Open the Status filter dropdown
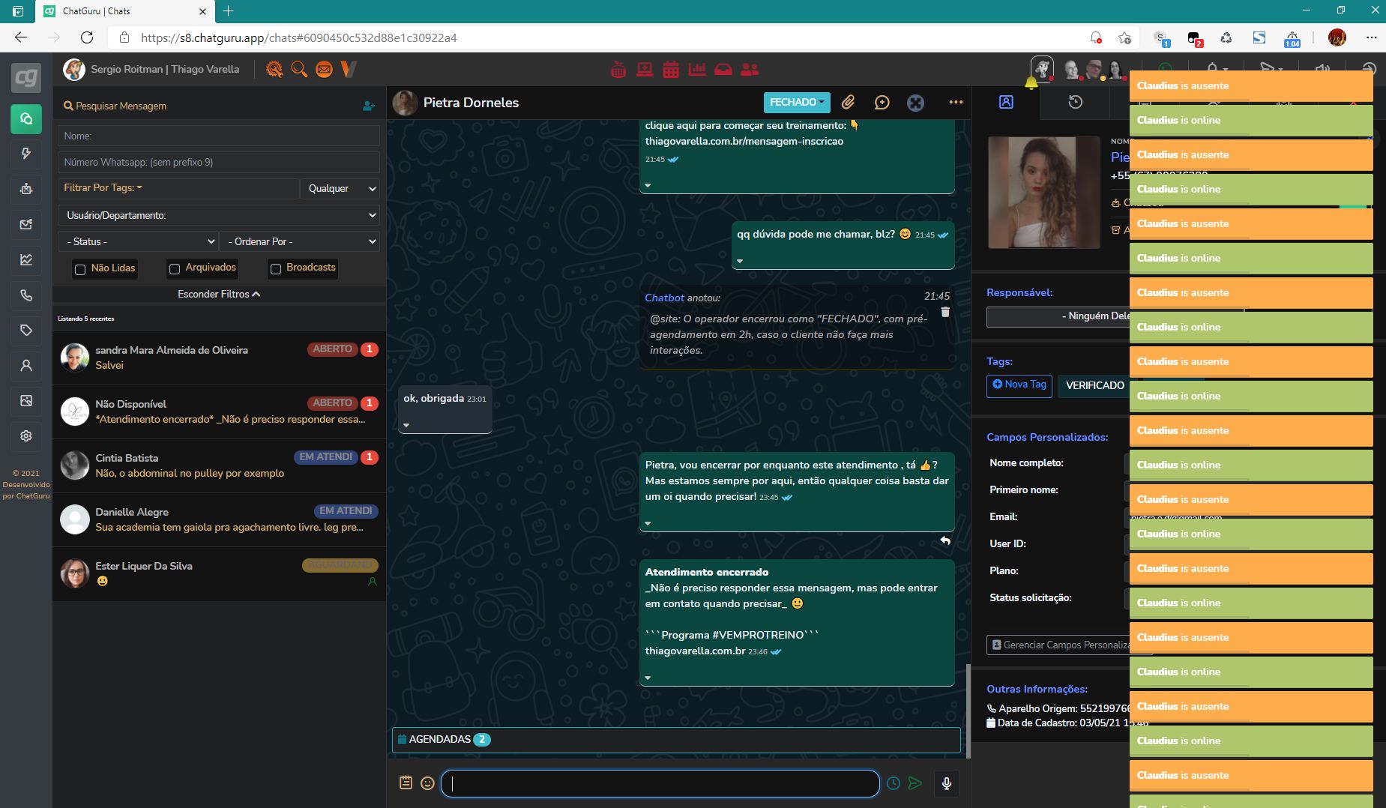 (138, 241)
